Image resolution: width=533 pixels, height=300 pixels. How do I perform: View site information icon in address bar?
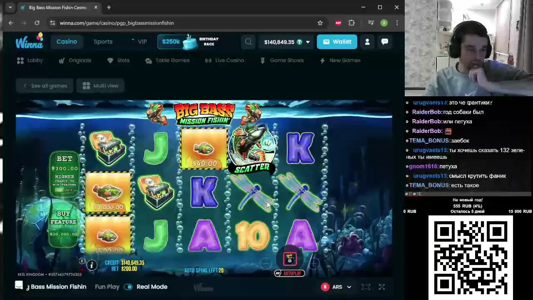click(x=52, y=23)
